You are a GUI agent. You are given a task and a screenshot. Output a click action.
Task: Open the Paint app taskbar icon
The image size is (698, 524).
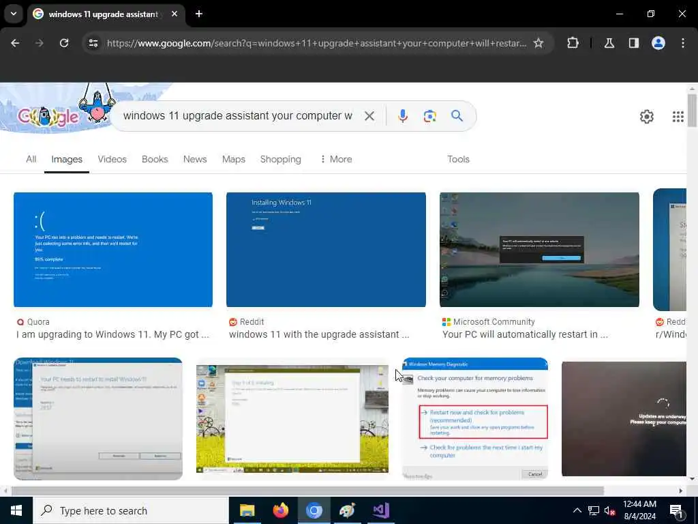tap(347, 510)
